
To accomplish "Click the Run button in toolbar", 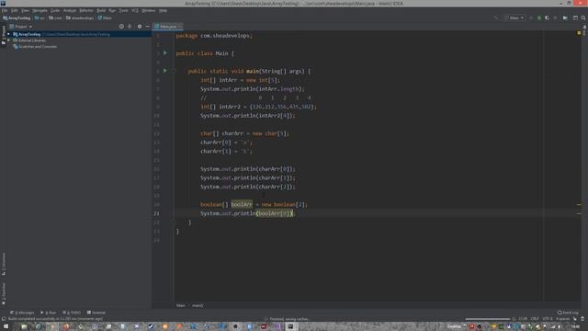I will click(531, 18).
